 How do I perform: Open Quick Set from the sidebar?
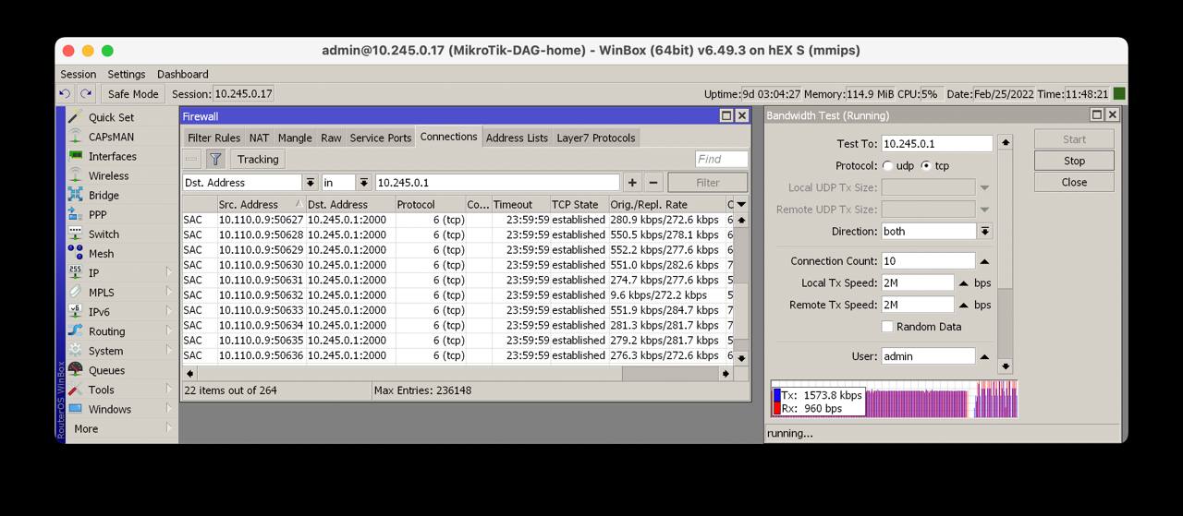pyautogui.click(x=111, y=117)
